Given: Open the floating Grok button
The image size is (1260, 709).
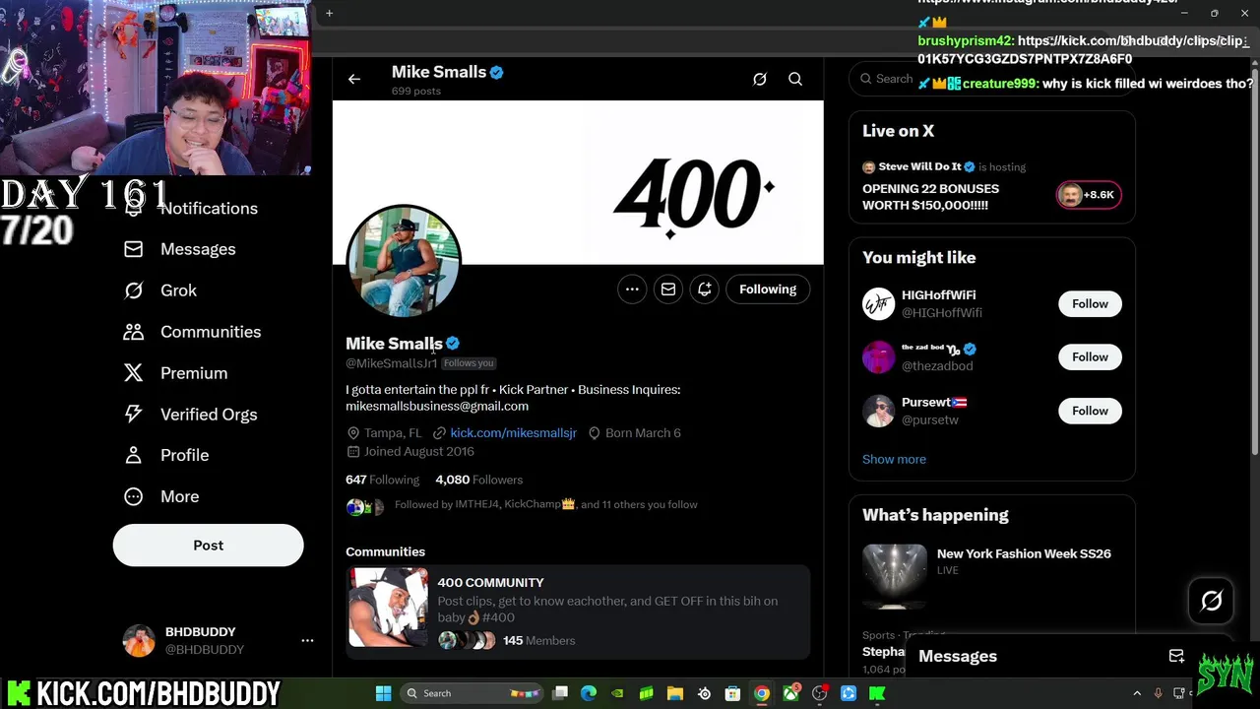Looking at the screenshot, I should pyautogui.click(x=1212, y=601).
